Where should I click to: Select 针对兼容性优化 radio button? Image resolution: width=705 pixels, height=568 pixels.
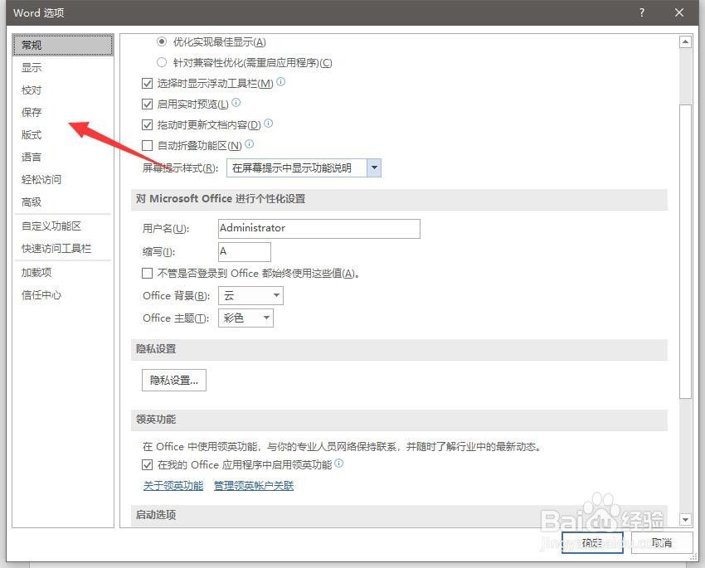coord(162,62)
